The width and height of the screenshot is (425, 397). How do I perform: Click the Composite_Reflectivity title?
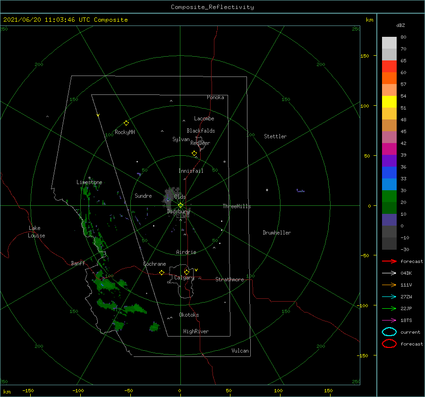tap(212, 7)
